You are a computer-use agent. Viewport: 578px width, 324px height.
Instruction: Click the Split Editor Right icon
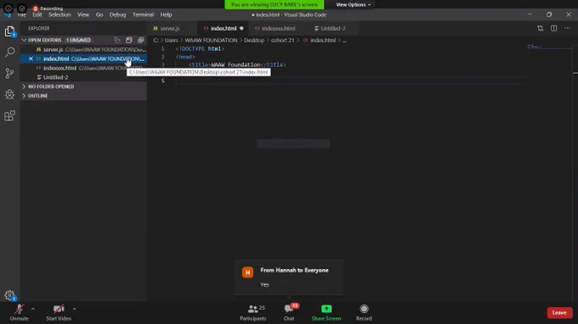click(553, 28)
